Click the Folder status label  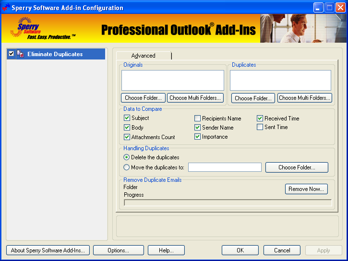(x=131, y=187)
